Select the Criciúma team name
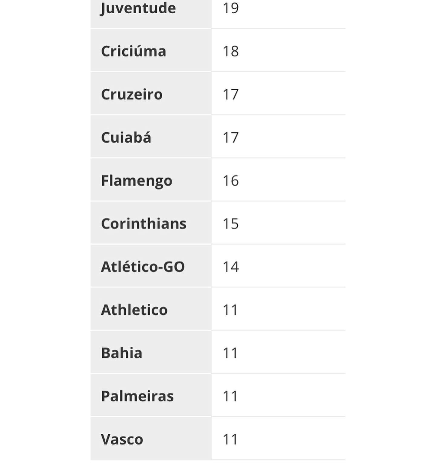Image resolution: width=436 pixels, height=465 pixels. (134, 51)
